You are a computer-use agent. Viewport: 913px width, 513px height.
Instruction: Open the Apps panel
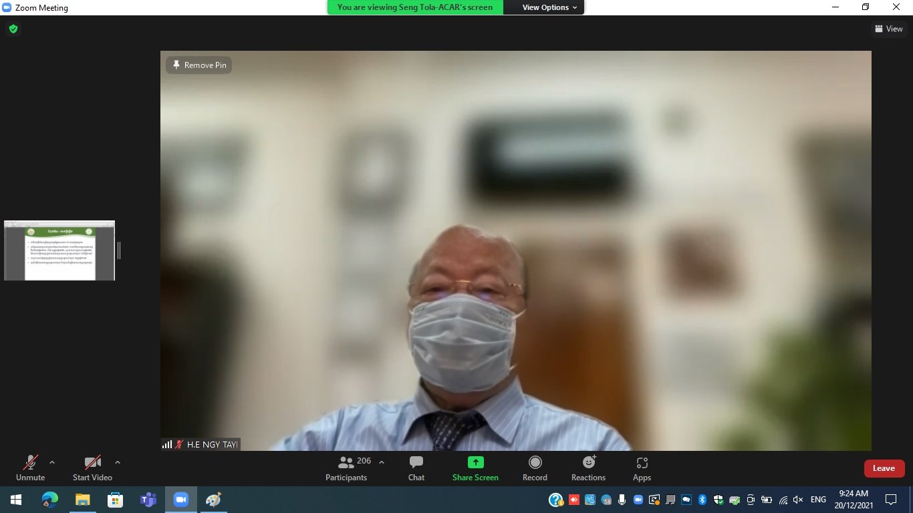click(x=642, y=468)
